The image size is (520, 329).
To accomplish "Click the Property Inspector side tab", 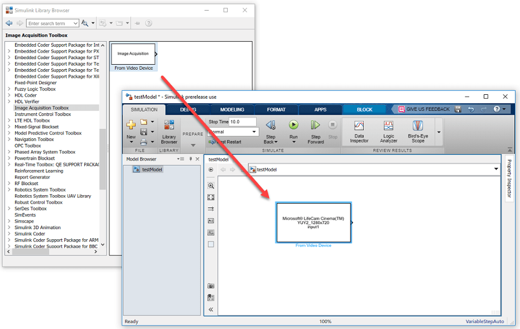I will tap(509, 178).
